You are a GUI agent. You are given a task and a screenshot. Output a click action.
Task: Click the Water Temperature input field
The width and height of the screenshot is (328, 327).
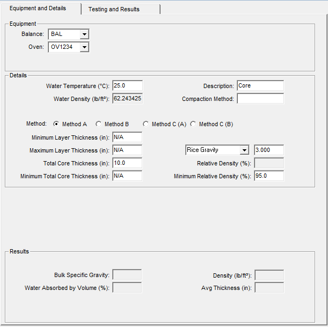tap(127, 86)
